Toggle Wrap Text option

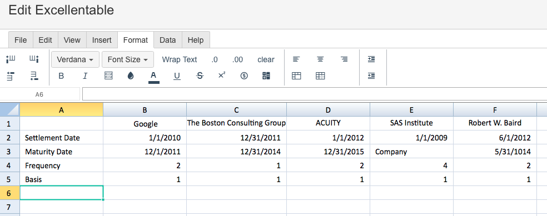tap(180, 59)
